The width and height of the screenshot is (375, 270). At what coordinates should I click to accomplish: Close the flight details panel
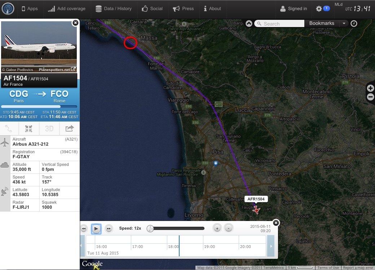coord(75,23)
